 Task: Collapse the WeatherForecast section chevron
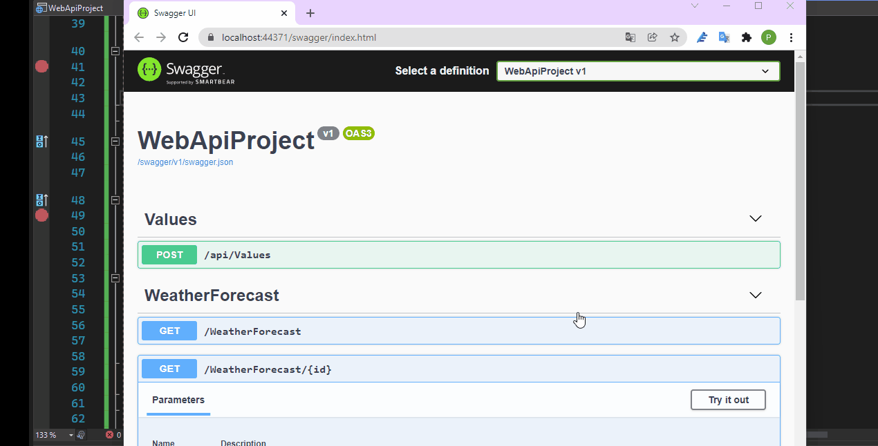756,295
